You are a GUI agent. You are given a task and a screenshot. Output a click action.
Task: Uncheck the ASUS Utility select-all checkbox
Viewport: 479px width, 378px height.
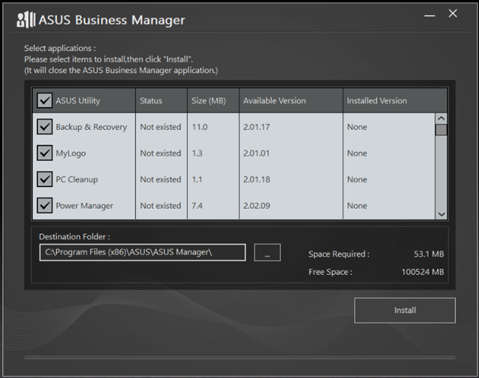44,100
